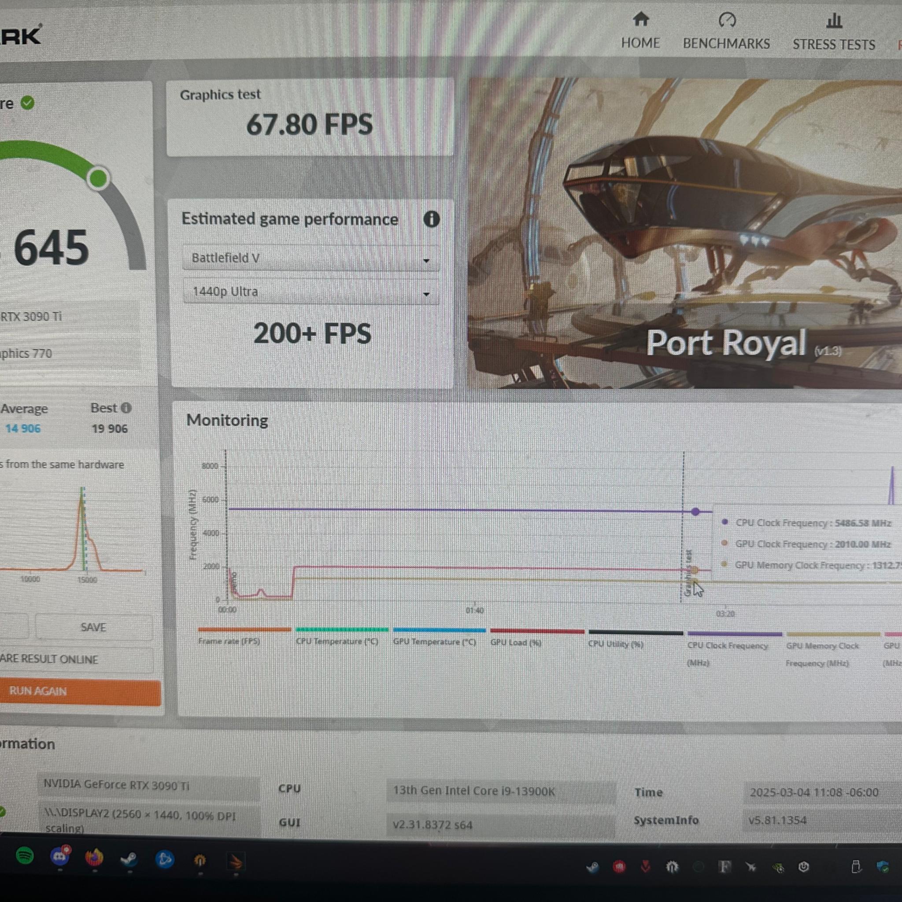Toggle GPU Memory Clock Frequency (MHz) series
Screen dimensions: 902x902
[832, 650]
